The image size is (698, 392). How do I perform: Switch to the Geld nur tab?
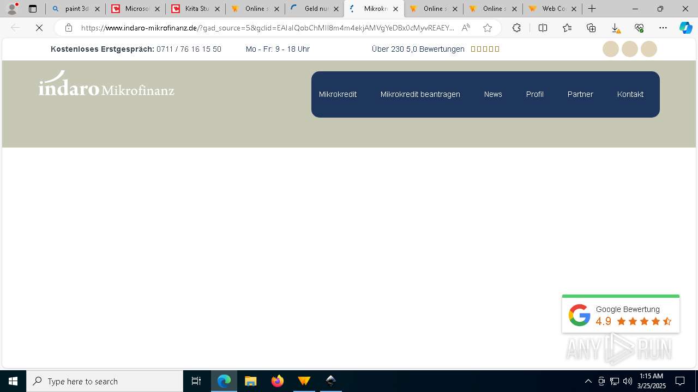(314, 9)
